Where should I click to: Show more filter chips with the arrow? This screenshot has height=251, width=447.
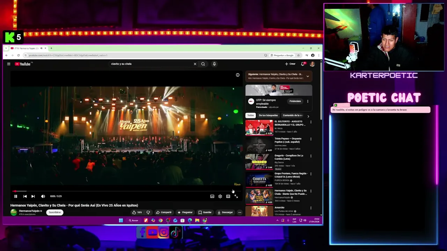coord(308,116)
